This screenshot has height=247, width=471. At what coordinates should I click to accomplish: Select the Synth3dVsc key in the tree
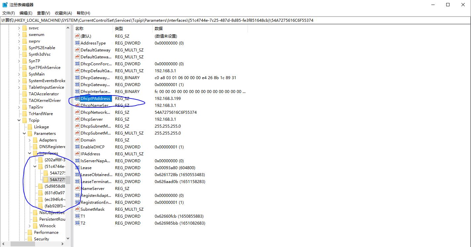pyautogui.click(x=40, y=54)
